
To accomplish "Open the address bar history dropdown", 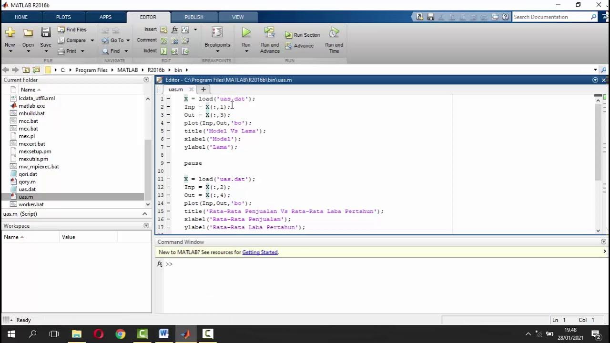I will [596, 70].
